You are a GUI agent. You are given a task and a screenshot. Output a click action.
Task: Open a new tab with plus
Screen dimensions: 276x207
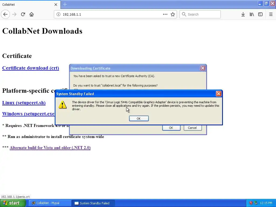65,4
